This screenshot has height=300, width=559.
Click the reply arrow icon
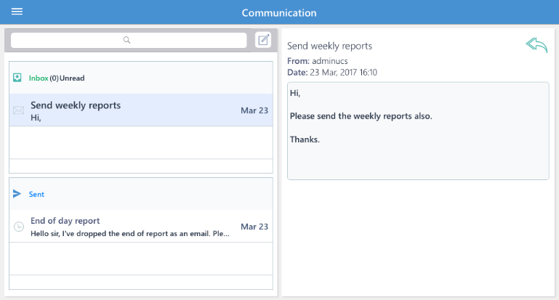536,45
